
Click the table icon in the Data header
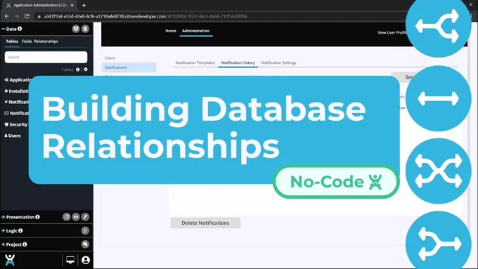pyautogui.click(x=85, y=29)
